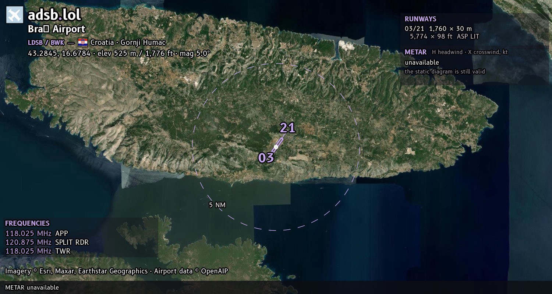Click the adsb.lol airplane logo icon
The height and width of the screenshot is (294, 552).
(x=15, y=15)
